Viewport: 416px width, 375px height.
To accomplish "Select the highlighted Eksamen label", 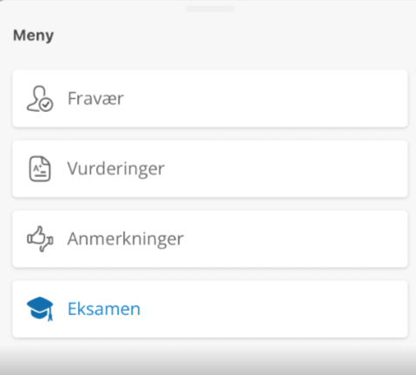I will click(104, 309).
